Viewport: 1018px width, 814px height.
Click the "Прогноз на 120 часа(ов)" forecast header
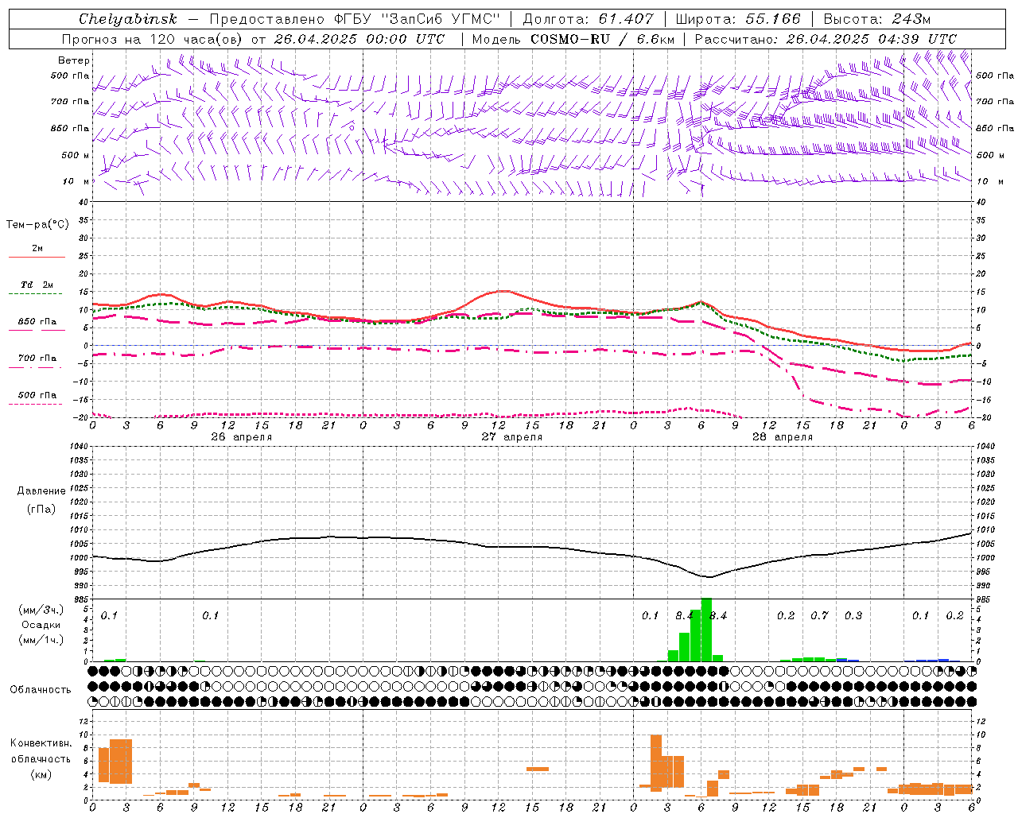(153, 39)
